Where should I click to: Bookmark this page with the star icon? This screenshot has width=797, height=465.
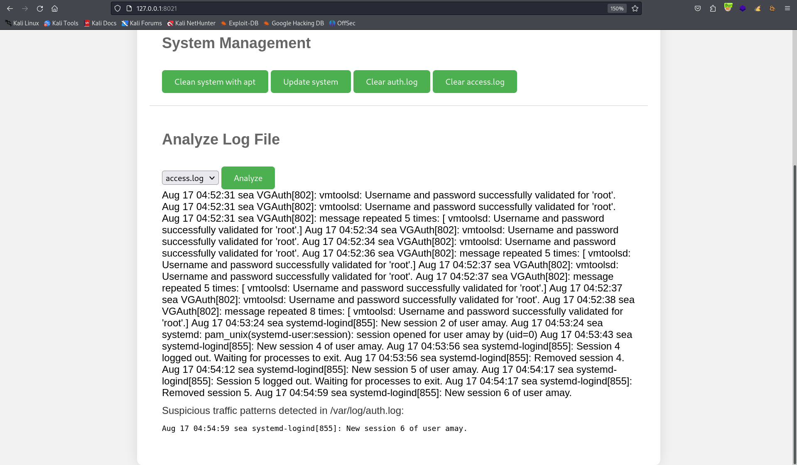635,8
